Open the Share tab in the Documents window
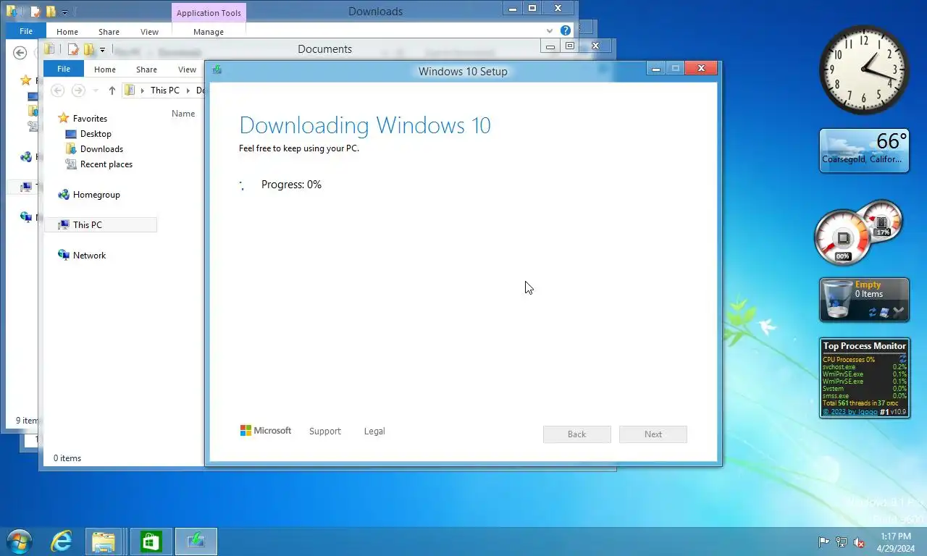The width and height of the screenshot is (927, 556). pos(146,69)
